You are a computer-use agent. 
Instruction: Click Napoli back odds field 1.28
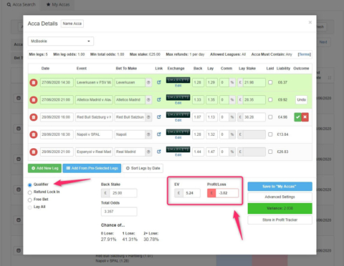(198, 134)
